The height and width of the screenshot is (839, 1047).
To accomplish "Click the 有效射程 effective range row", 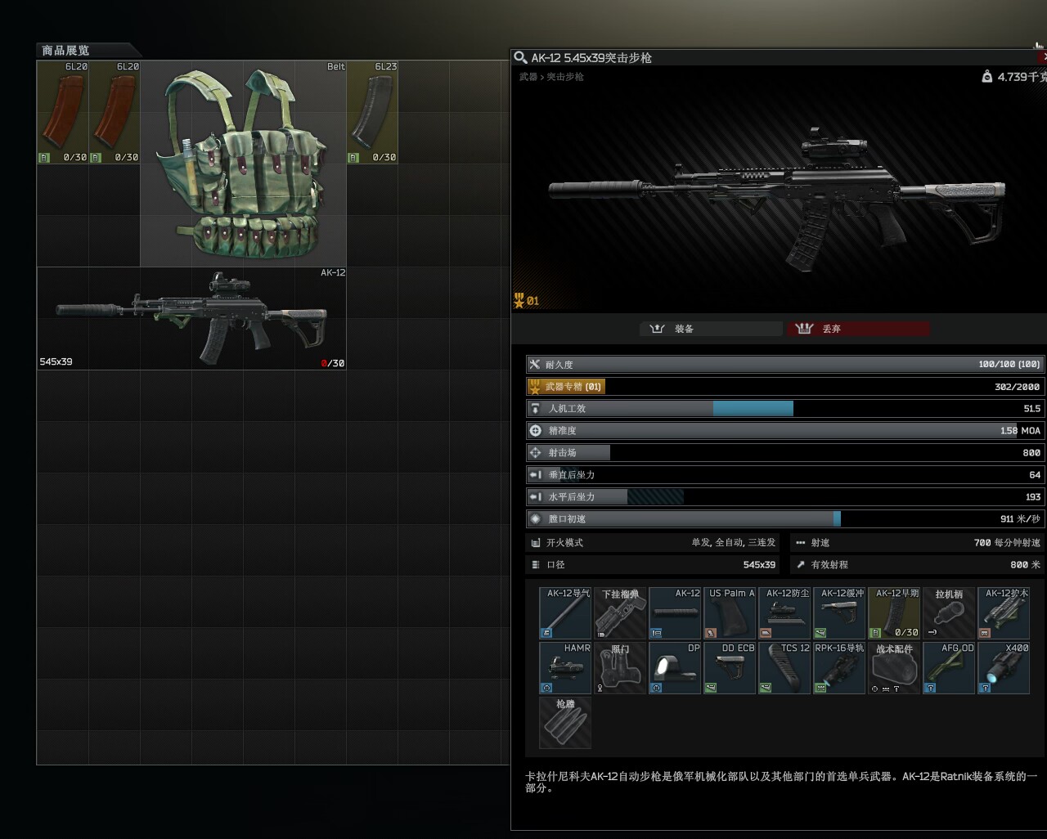I will pyautogui.click(x=918, y=564).
